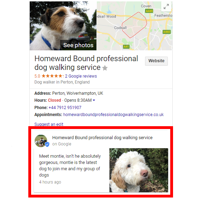The width and height of the screenshot is (201, 201).
Task: Click the A460 road label on the map
Action: [166, 32]
